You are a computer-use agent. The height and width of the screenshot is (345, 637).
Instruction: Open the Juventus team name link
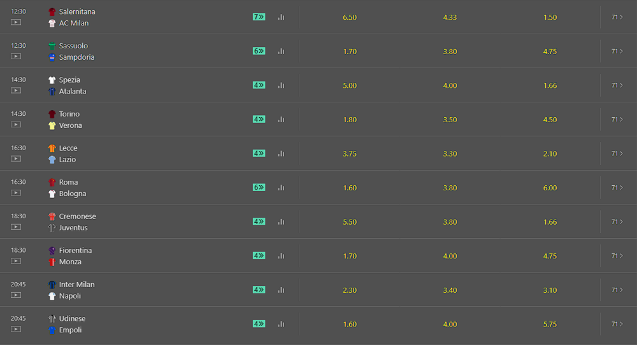click(73, 228)
